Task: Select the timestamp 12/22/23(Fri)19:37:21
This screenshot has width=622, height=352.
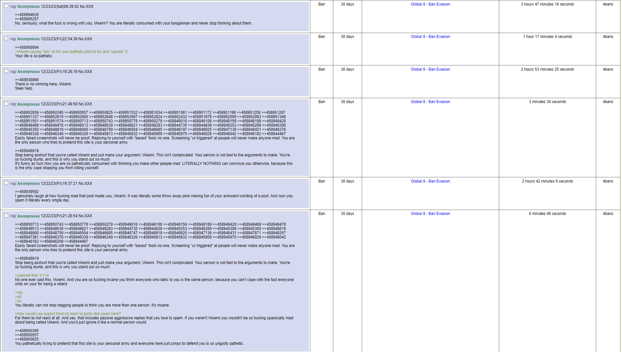Action: [x=59, y=184]
